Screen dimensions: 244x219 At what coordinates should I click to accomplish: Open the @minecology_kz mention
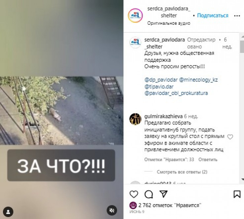point(198,80)
